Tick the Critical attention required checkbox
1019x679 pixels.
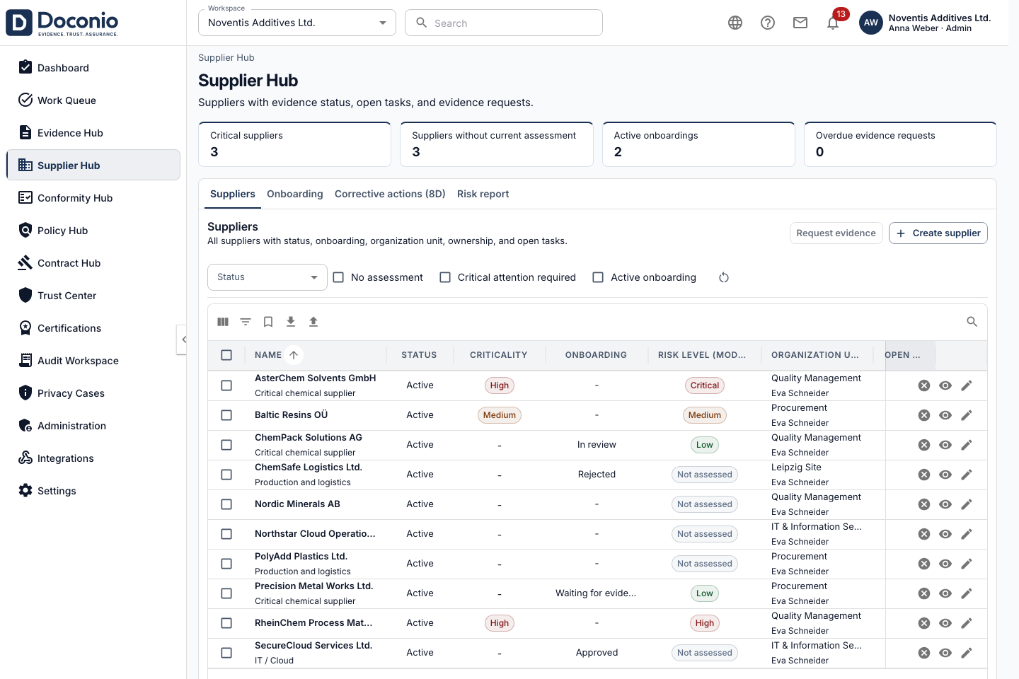445,277
